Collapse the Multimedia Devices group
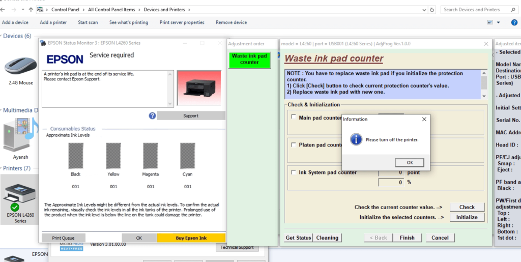521x262 pixels. (x=2, y=110)
